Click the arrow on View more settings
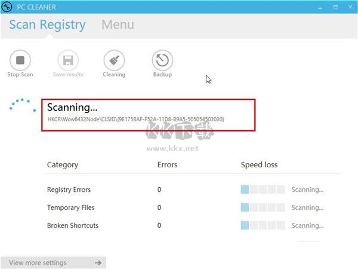 pyautogui.click(x=98, y=263)
